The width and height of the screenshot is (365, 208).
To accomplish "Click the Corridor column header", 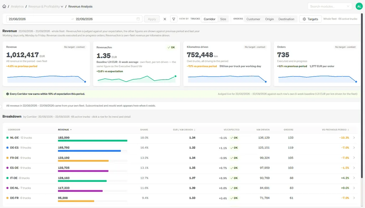I will pyautogui.click(x=14, y=130).
